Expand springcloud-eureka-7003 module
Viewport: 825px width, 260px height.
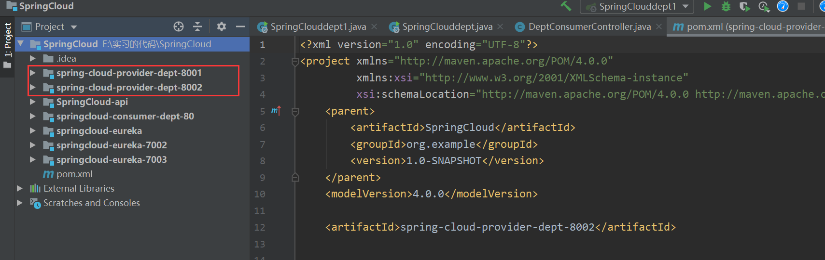[x=33, y=159]
